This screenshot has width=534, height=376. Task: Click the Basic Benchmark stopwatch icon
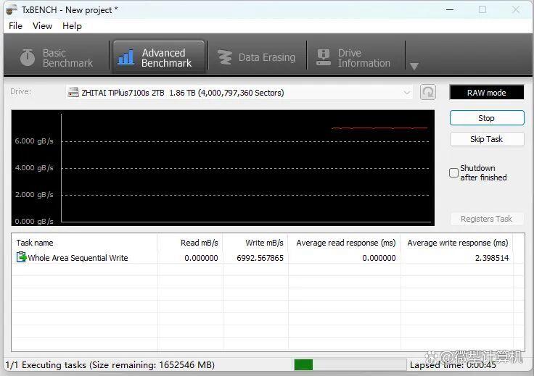pyautogui.click(x=28, y=57)
